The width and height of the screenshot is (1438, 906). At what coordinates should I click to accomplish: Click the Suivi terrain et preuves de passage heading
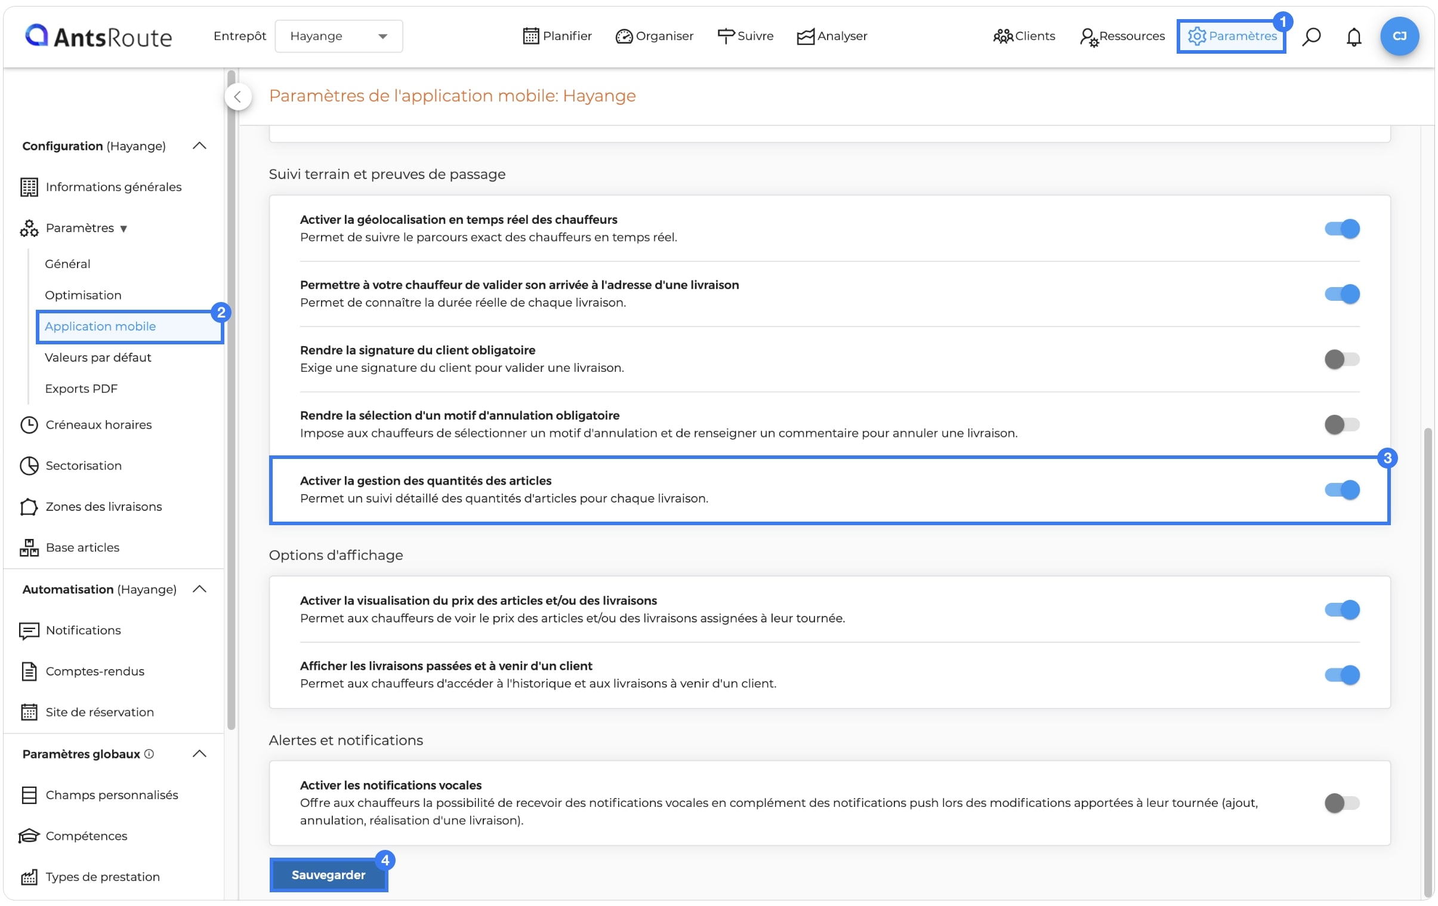(387, 174)
